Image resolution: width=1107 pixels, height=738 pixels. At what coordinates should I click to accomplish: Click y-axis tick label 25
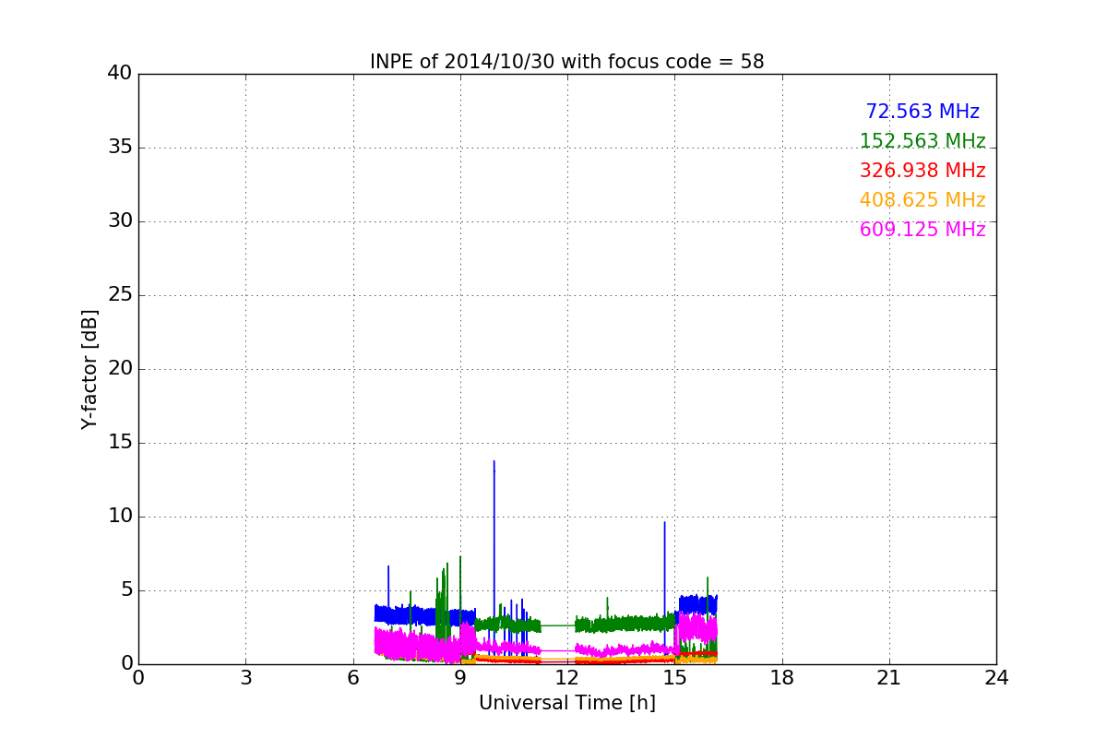point(120,295)
